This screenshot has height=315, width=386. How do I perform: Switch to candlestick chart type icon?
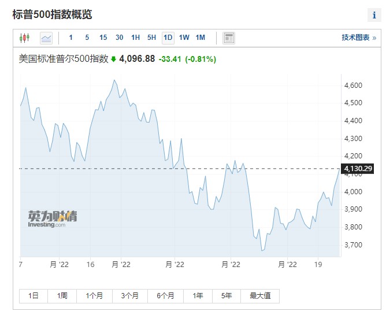(x=25, y=38)
